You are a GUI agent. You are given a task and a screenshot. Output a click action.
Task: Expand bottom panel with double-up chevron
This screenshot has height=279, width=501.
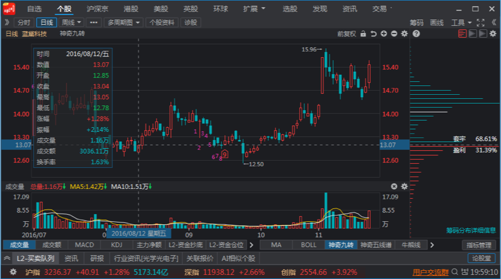pyautogui.click(x=6, y=258)
